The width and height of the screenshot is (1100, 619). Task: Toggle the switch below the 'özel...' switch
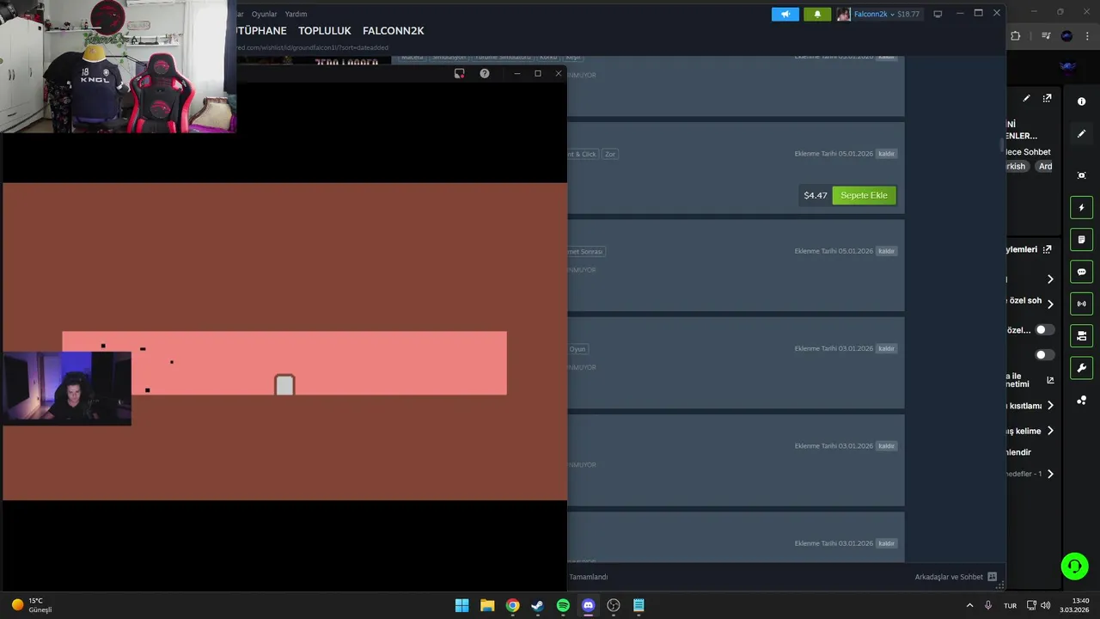pyautogui.click(x=1045, y=355)
